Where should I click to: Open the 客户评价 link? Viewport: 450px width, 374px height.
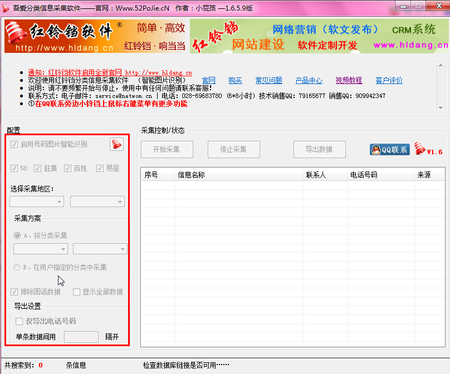(x=389, y=81)
